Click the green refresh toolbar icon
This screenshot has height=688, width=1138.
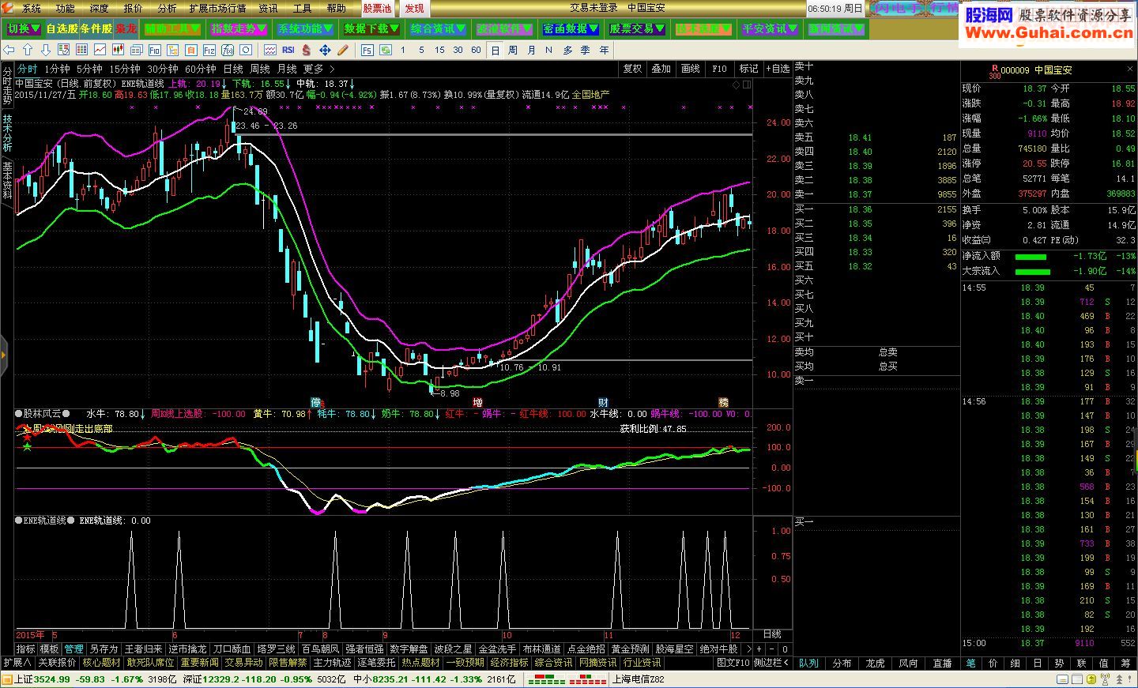(x=386, y=50)
